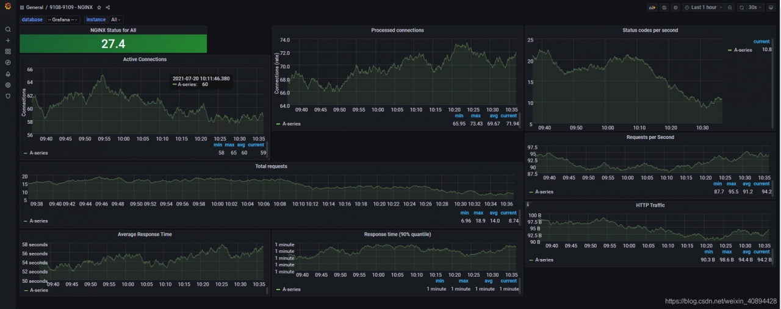Open the Create plus menu in sidebar

[x=8, y=40]
